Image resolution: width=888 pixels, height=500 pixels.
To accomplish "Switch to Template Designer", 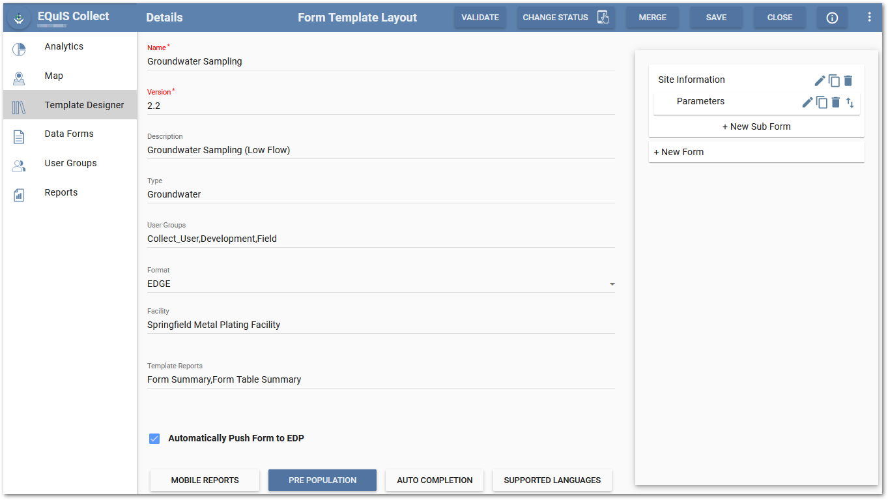I will point(84,104).
